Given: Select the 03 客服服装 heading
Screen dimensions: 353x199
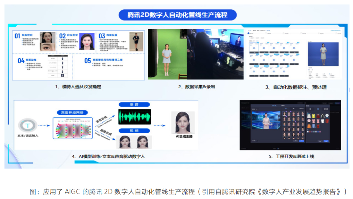Looking at the screenshot, I should point(108,36).
